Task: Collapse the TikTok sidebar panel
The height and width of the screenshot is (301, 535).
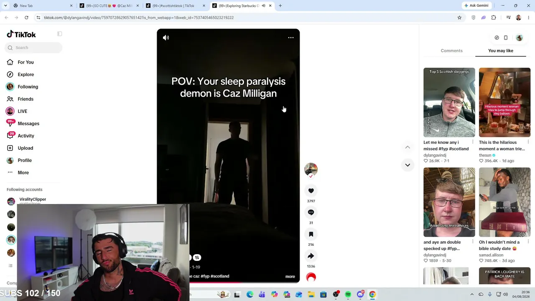Action: (x=60, y=34)
